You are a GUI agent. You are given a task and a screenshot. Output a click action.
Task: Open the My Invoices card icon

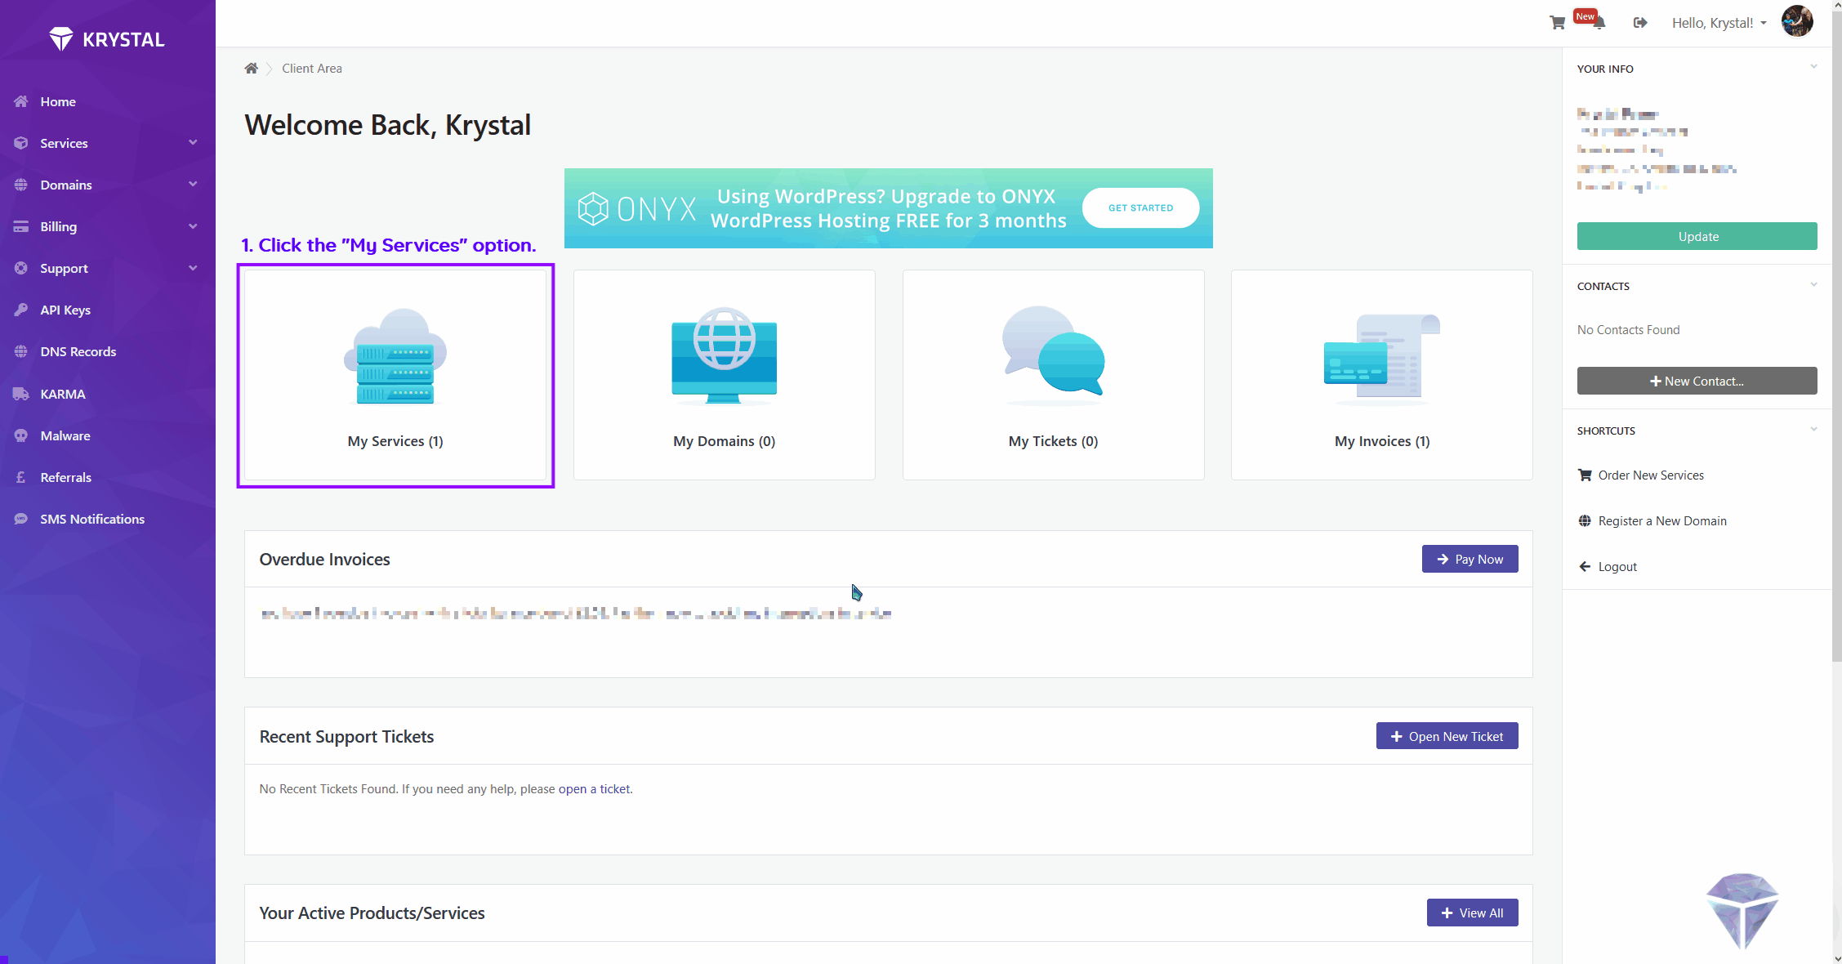click(x=1382, y=359)
